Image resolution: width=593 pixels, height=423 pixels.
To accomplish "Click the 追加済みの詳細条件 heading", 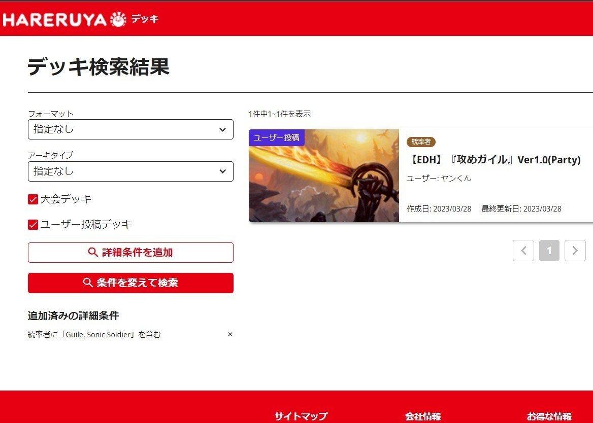I will point(74,316).
